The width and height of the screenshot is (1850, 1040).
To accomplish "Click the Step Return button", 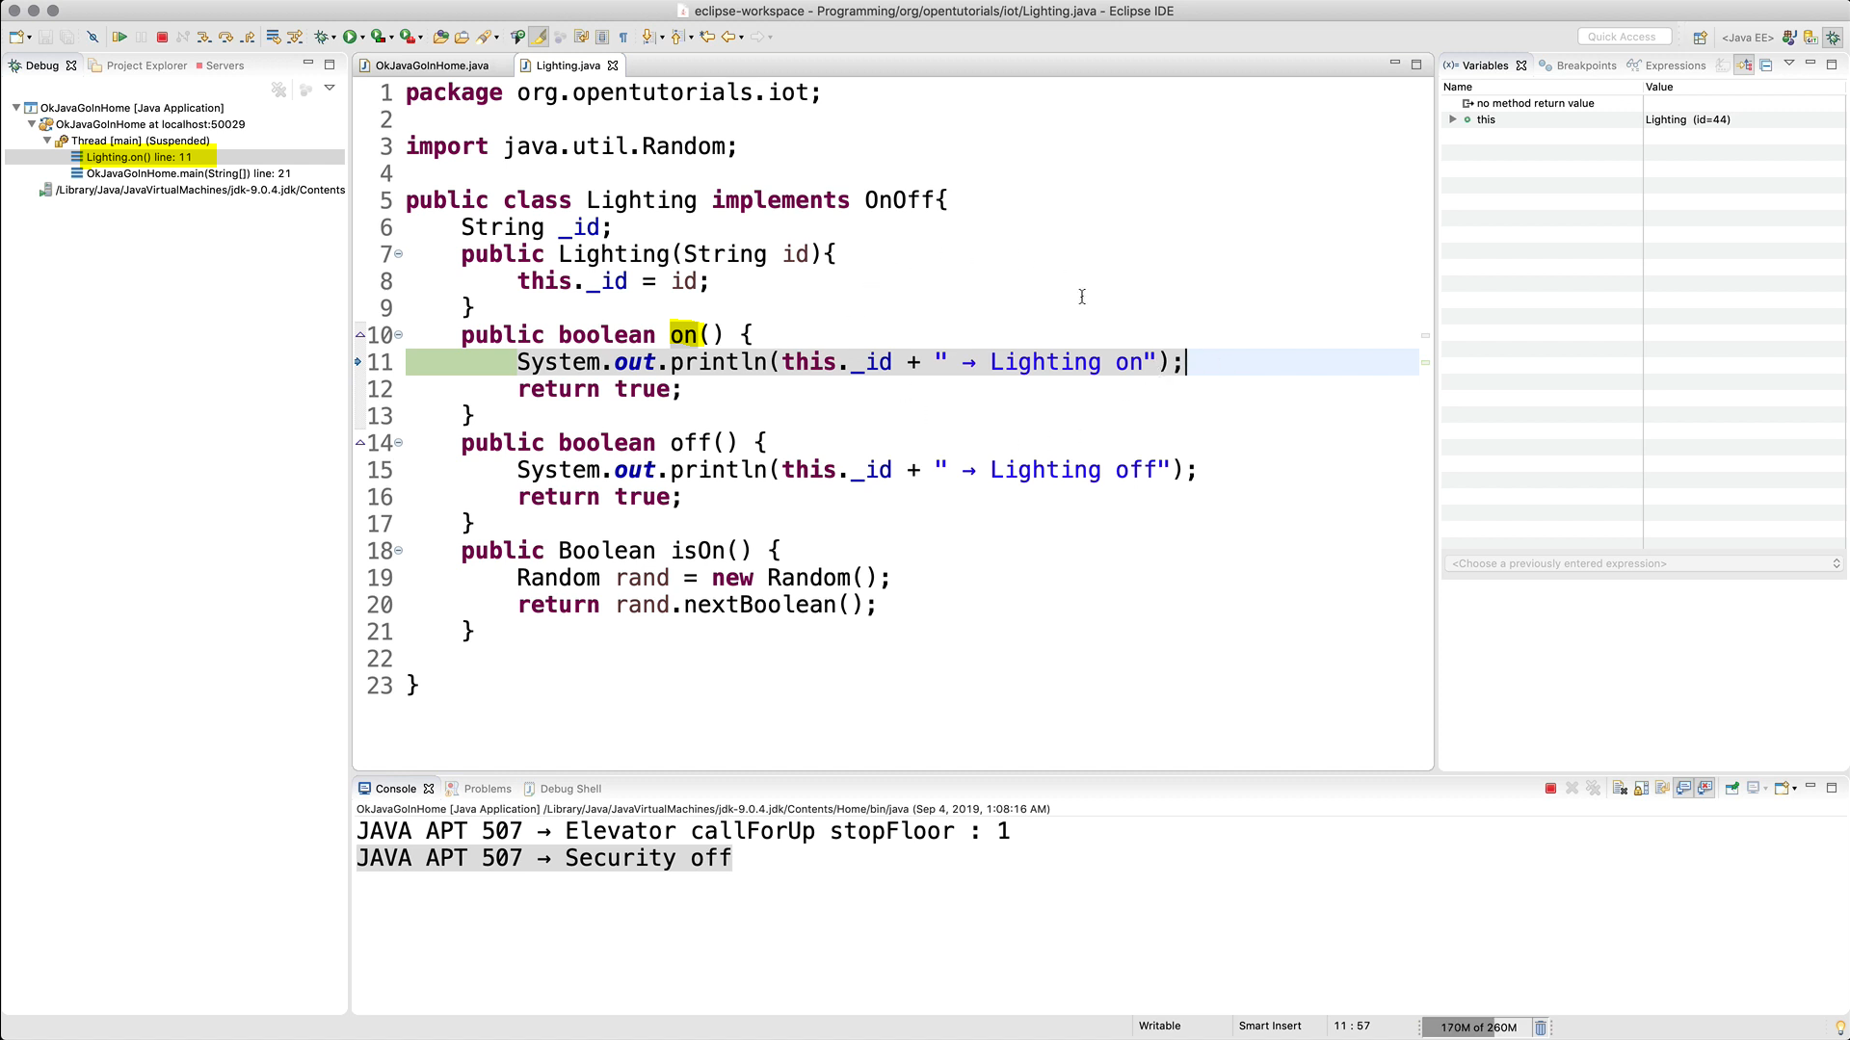I will (x=248, y=38).
